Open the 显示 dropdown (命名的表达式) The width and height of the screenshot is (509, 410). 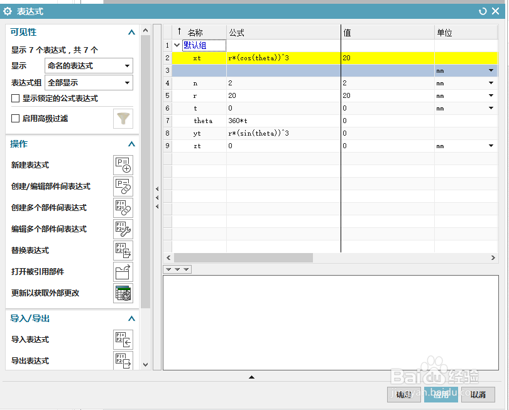coord(89,66)
